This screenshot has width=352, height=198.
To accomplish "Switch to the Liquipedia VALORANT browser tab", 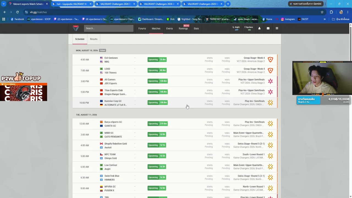I will click(x=71, y=4).
